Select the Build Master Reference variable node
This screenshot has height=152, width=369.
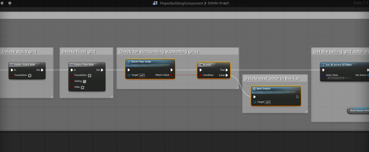359,110
